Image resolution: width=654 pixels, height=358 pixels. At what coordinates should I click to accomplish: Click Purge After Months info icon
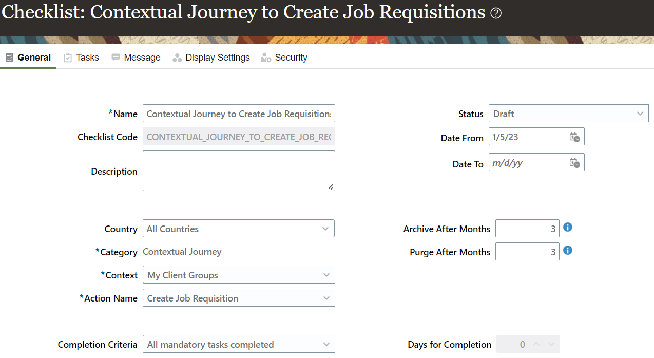click(x=568, y=250)
